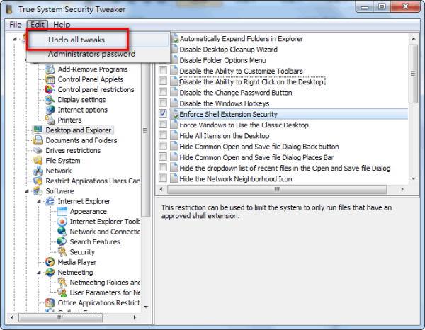Click the Documents and Folders icon

click(38, 140)
